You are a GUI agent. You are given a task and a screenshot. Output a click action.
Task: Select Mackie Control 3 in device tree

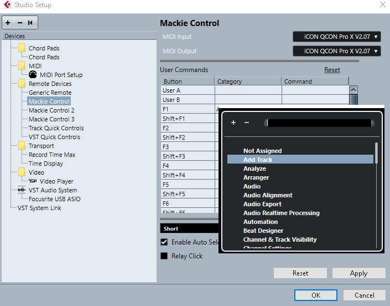[51, 119]
